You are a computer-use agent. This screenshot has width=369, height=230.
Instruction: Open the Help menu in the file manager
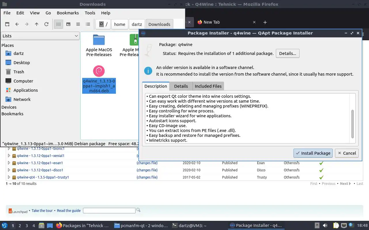[x=106, y=13]
